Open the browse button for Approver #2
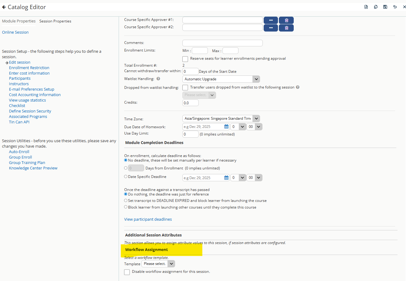The image size is (406, 281). tap(271, 28)
